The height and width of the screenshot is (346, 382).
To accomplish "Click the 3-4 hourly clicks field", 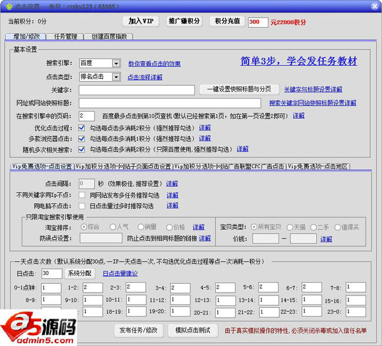I will [180, 288].
